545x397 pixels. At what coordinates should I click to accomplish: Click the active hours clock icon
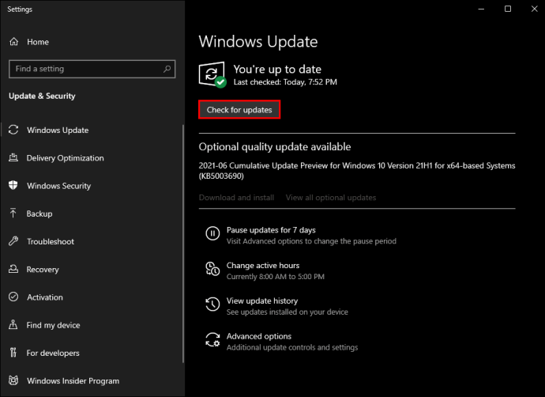tap(212, 269)
